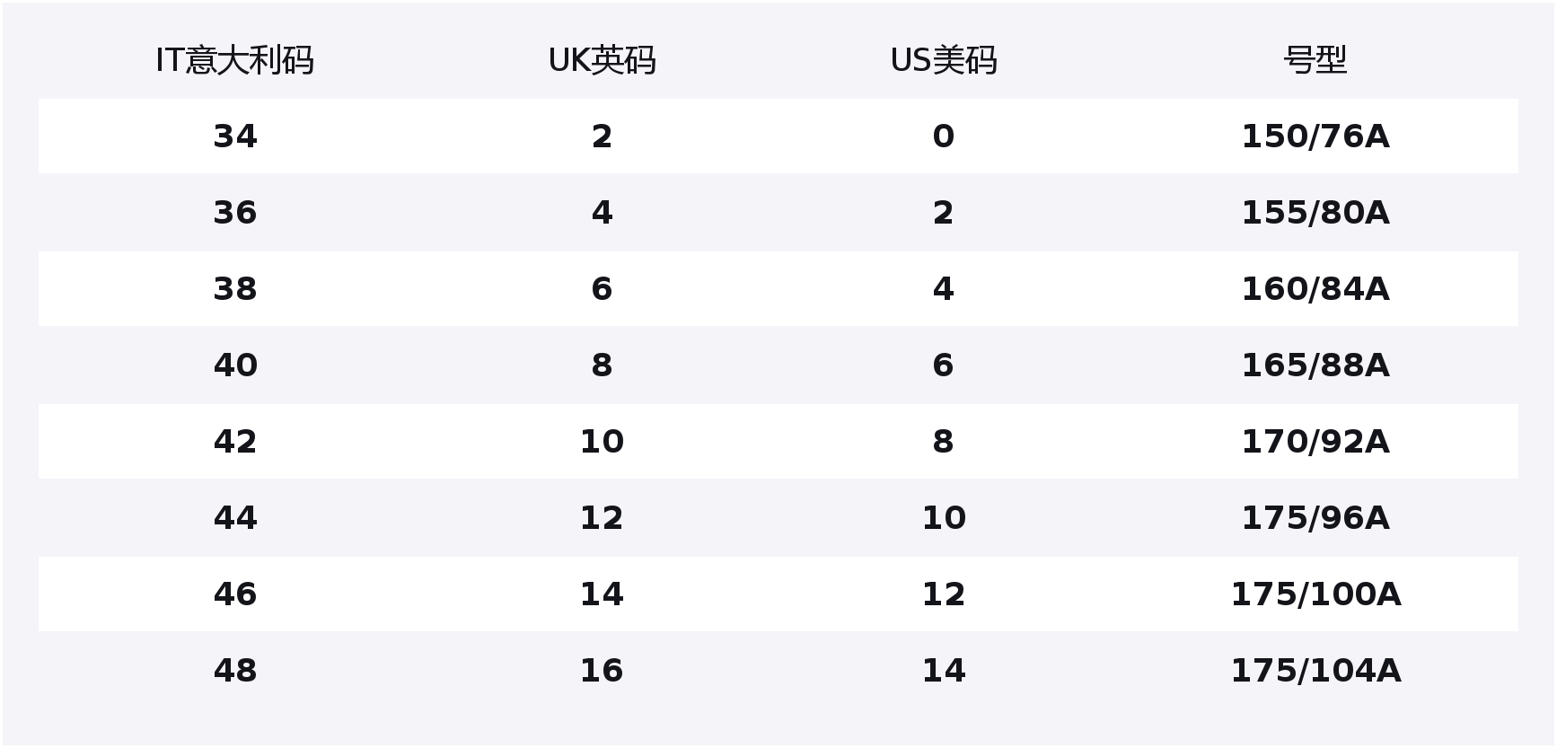Select IT size 34 cell

click(235, 136)
